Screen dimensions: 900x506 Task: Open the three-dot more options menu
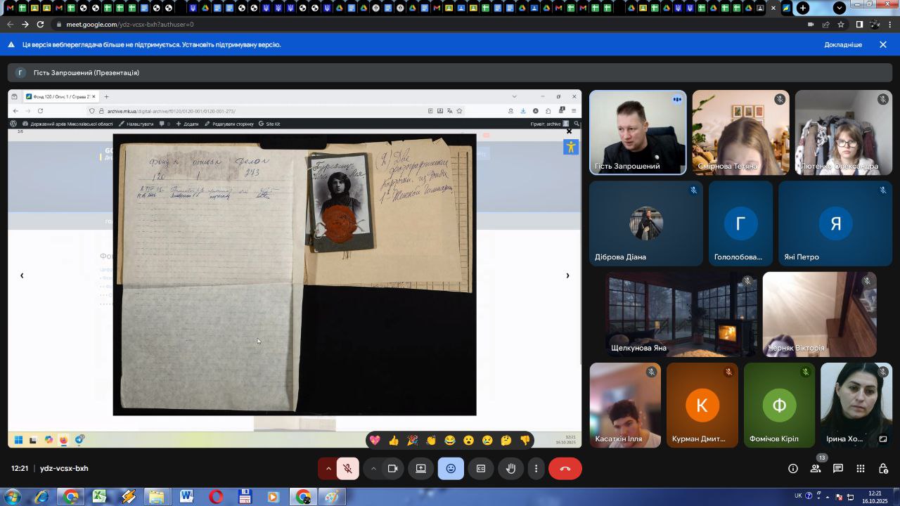pos(536,469)
